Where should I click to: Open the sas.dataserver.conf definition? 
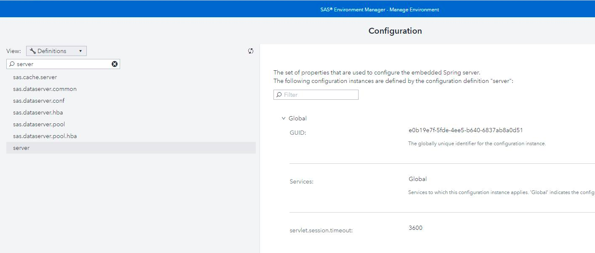pos(39,101)
